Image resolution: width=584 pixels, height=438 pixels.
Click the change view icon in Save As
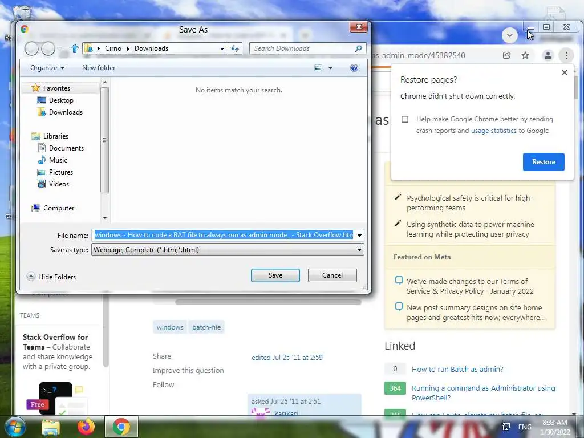point(318,68)
